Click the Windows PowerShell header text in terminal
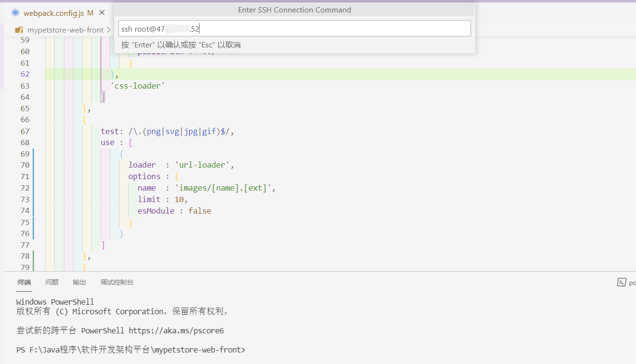Screen dimensions: 636x364 pos(55,302)
